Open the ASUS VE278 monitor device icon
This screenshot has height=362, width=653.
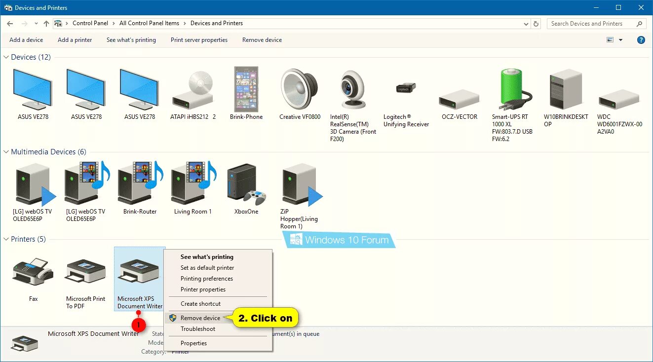click(33, 89)
